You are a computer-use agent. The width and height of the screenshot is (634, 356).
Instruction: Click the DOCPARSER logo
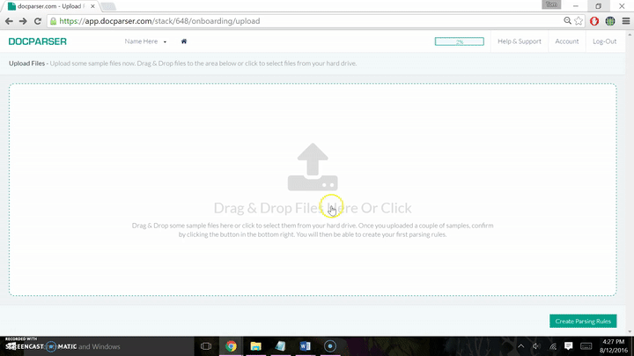[37, 41]
